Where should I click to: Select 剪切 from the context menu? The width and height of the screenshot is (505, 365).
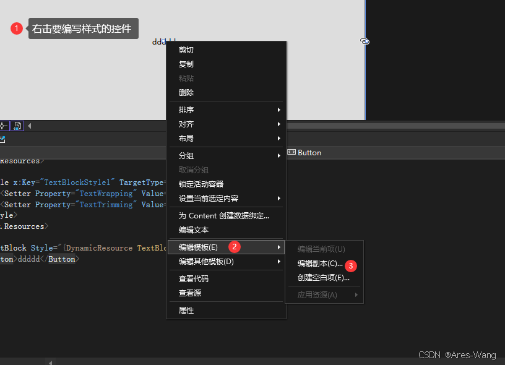(x=186, y=49)
